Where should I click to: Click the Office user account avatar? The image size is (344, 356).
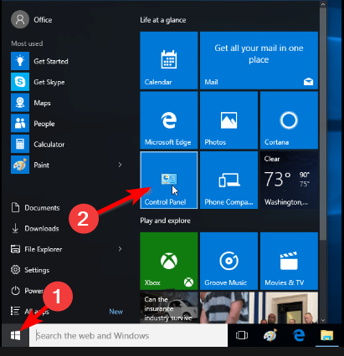20,20
